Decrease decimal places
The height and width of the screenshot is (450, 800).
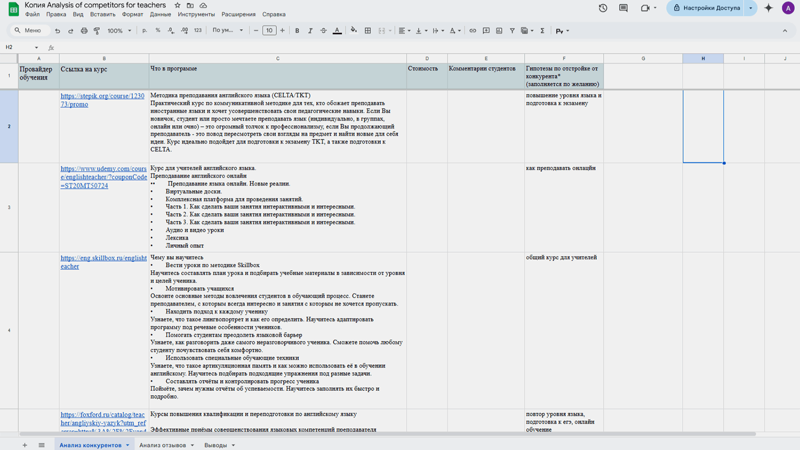171,31
